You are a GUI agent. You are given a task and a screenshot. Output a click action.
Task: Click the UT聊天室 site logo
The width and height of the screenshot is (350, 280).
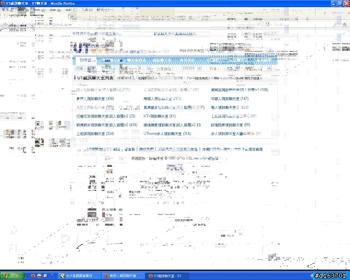coord(91,49)
